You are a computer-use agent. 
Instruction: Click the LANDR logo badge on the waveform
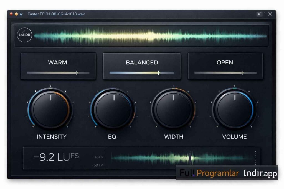pyautogui.click(x=25, y=35)
